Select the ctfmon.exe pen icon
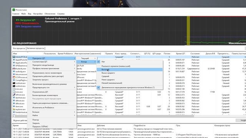This screenshot has width=246, height=138. 14,95
